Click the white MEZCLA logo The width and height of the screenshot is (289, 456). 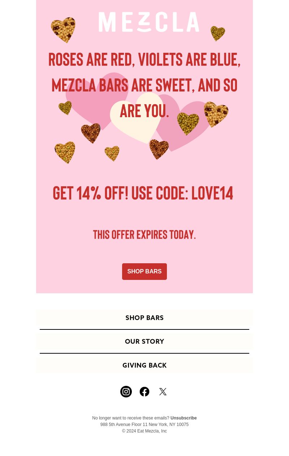point(149,22)
